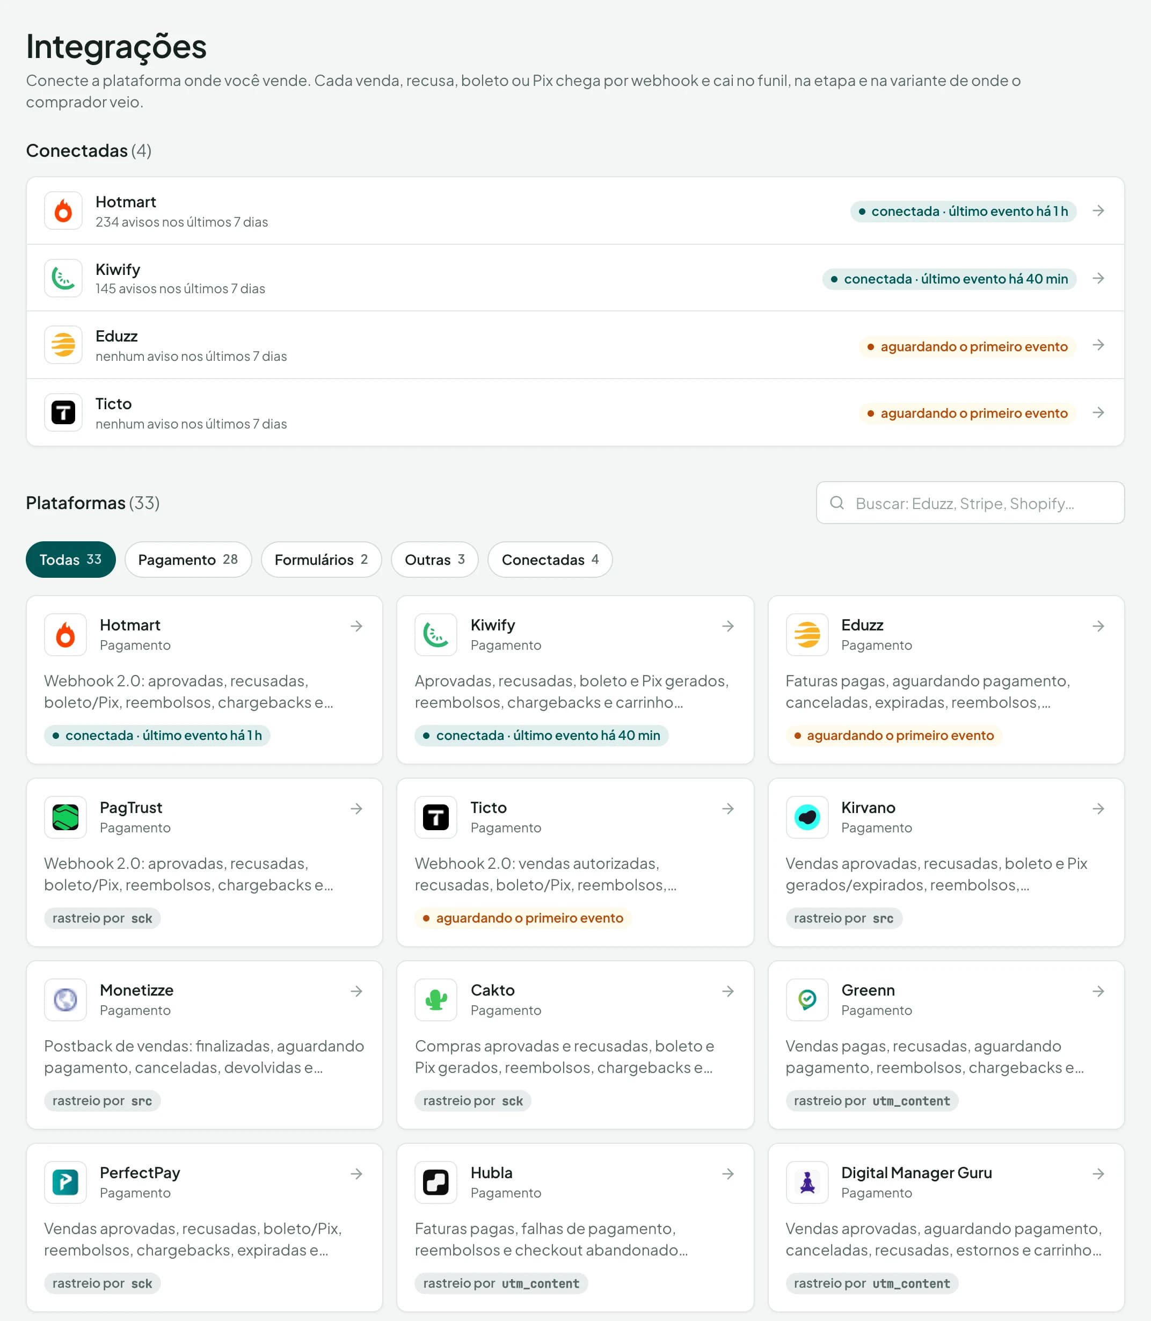Open Eduzz connected row arrow
Image resolution: width=1151 pixels, height=1321 pixels.
pos(1098,345)
